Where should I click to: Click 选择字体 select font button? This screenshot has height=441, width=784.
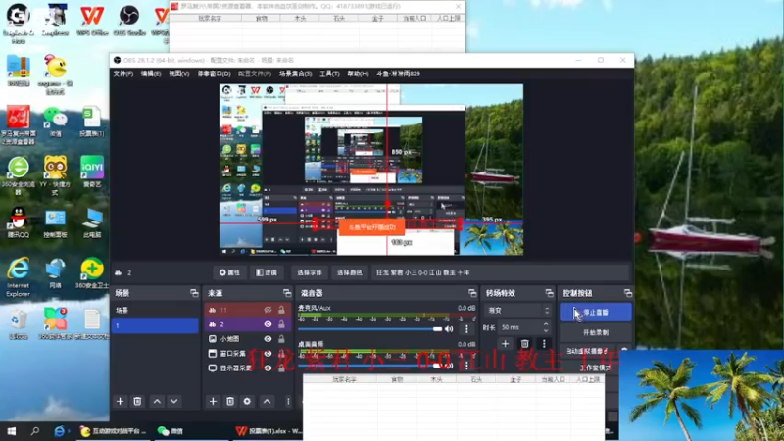click(x=310, y=272)
